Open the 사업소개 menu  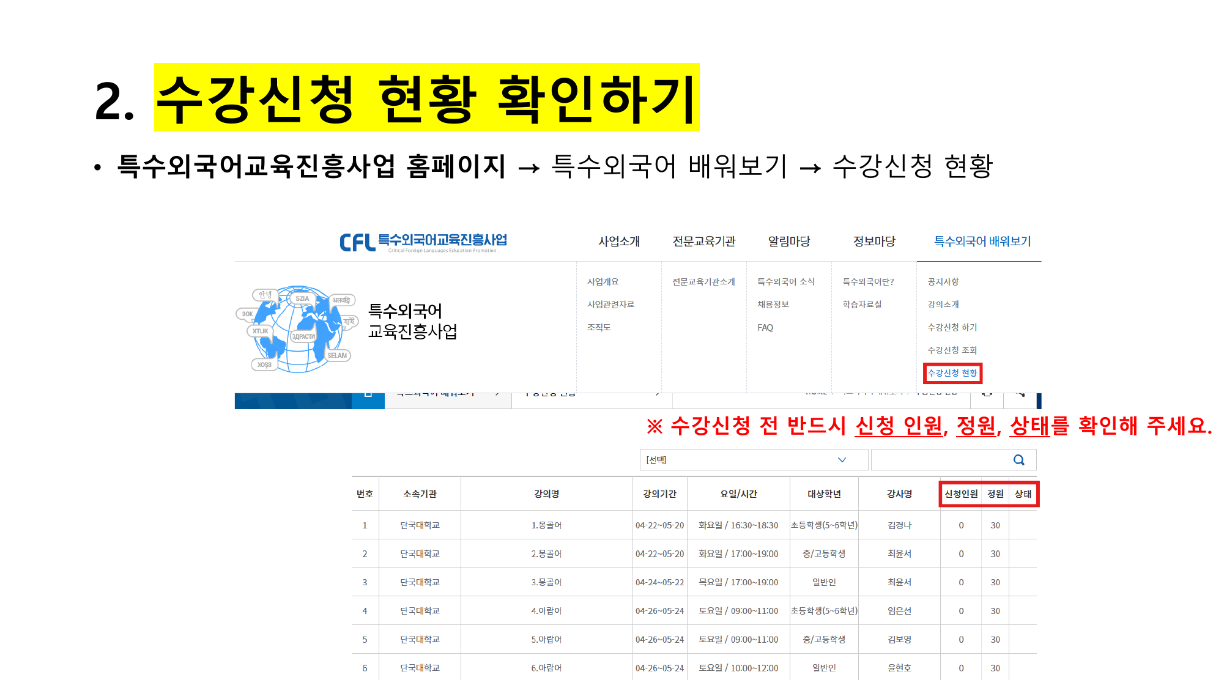618,242
